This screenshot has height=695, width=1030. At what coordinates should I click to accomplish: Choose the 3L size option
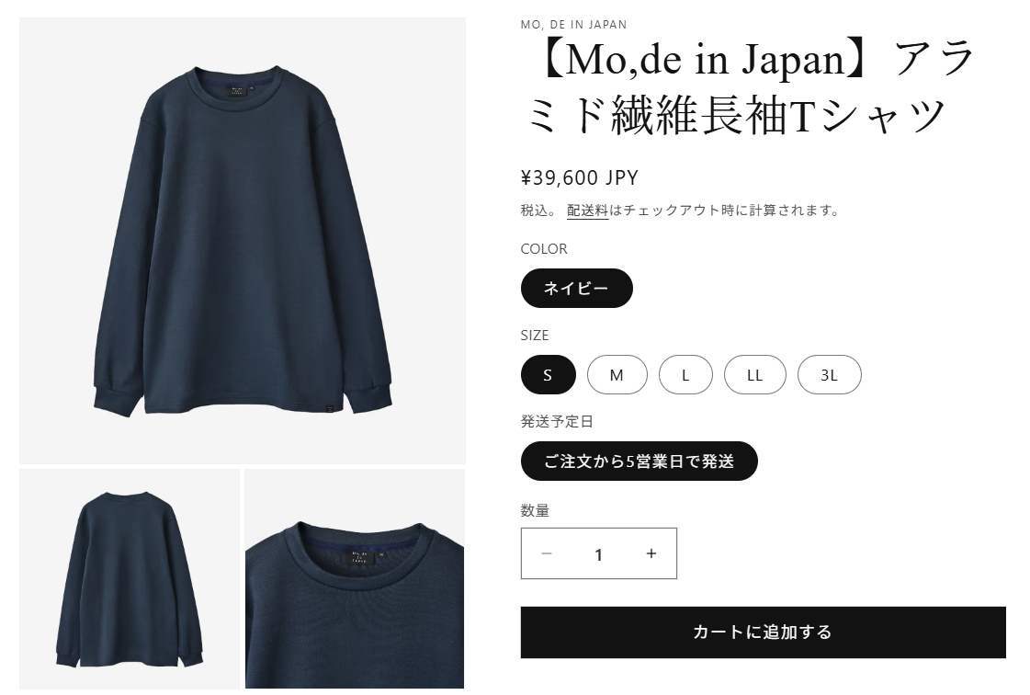(829, 375)
